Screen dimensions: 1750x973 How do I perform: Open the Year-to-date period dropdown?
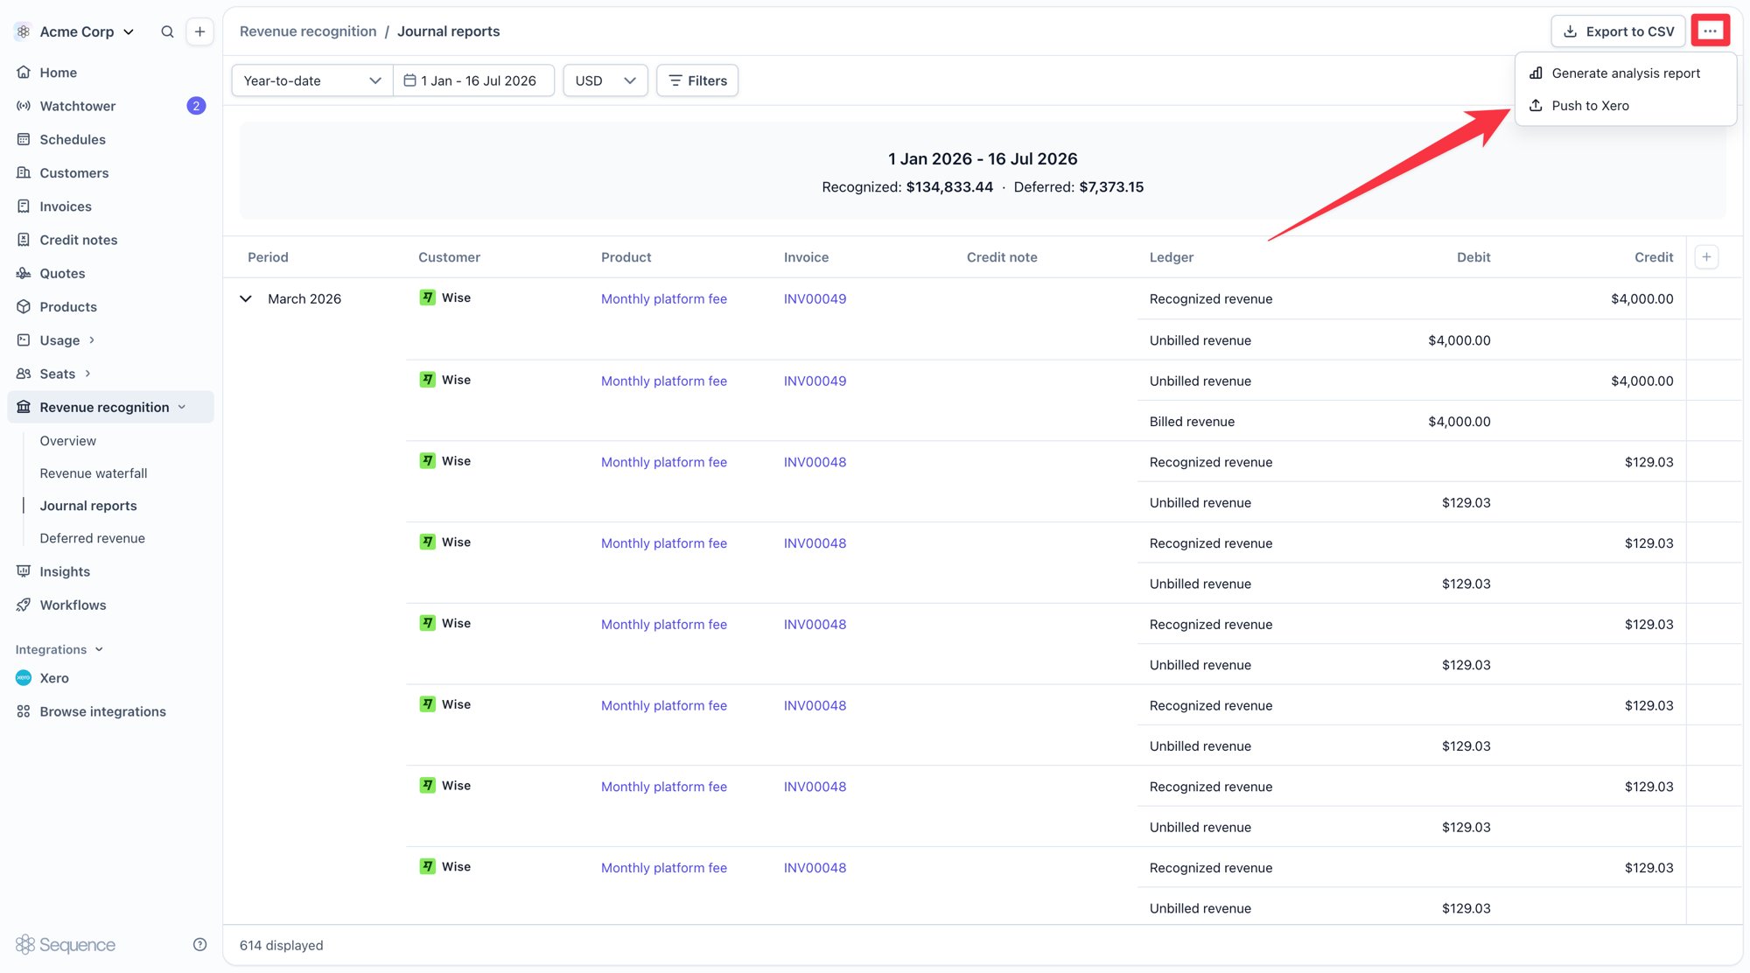[311, 80]
